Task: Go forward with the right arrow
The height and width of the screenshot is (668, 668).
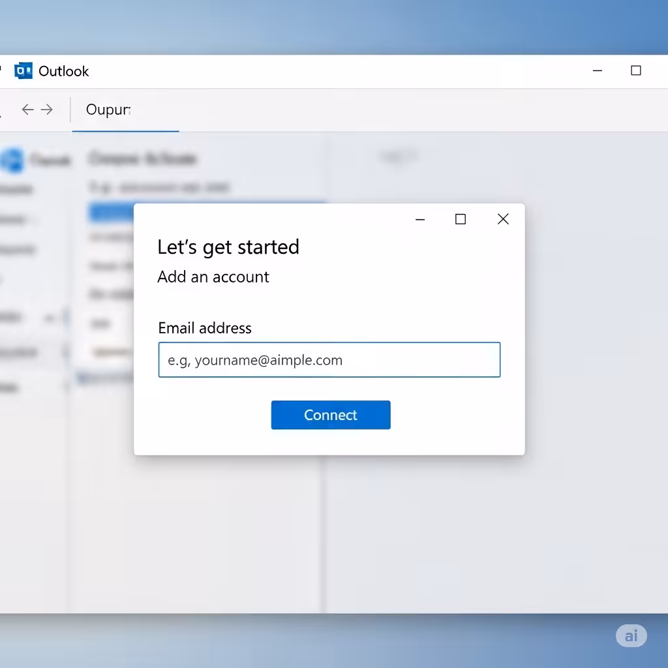Action: (x=47, y=110)
